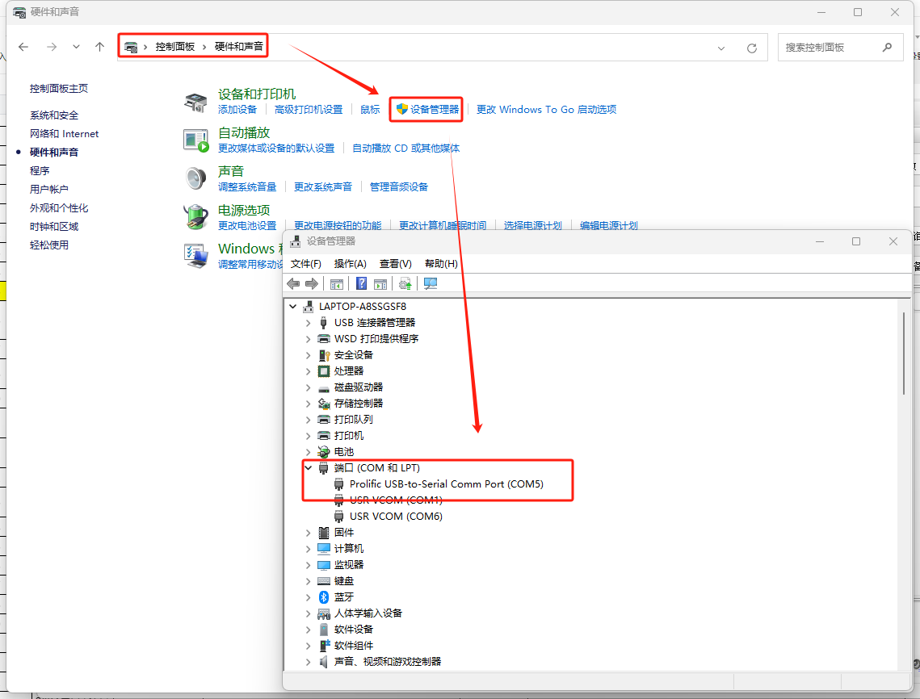
Task: Open recent locations dropdown beside forward arrow
Action: 76,47
